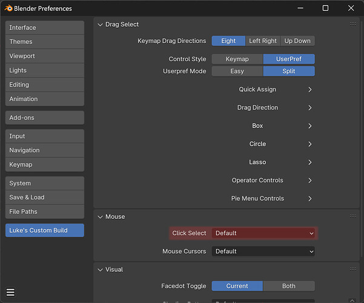Open the Add-ons preferences tab
Image resolution: width=364 pixels, height=303 pixels.
[45, 118]
